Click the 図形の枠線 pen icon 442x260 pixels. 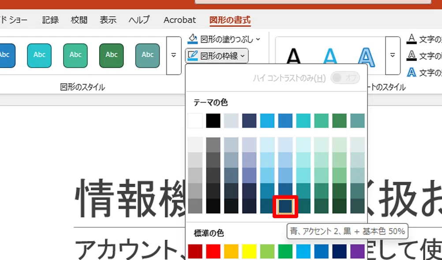[192, 56]
